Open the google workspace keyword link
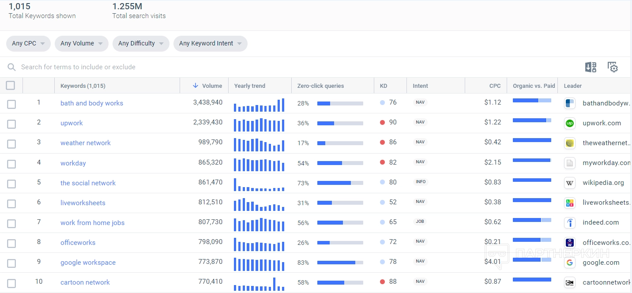This screenshot has height=293, width=632. coord(88,263)
